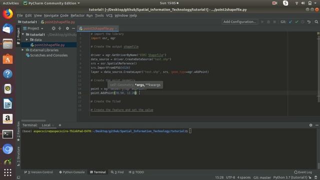320x180 pixels.
Task: Collapse all in Project panel
Action: [60, 28]
